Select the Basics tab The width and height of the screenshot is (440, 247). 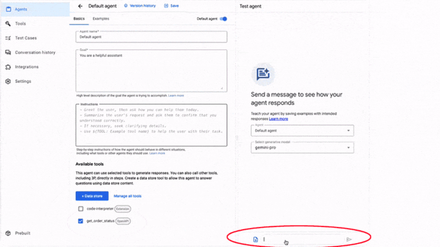point(78,19)
